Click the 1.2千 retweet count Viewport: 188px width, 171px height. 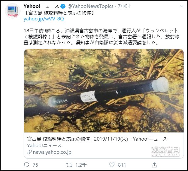coord(81,165)
